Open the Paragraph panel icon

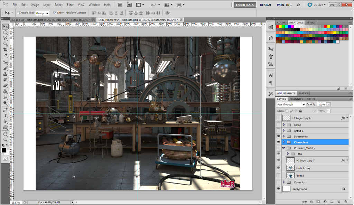[x=271, y=83]
